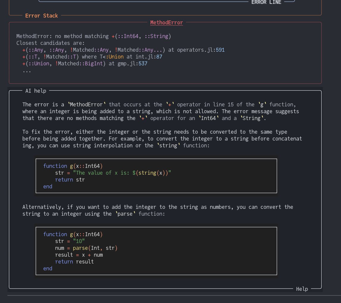
Task: Click 'end' keyword in second code block
Action: tap(48, 269)
